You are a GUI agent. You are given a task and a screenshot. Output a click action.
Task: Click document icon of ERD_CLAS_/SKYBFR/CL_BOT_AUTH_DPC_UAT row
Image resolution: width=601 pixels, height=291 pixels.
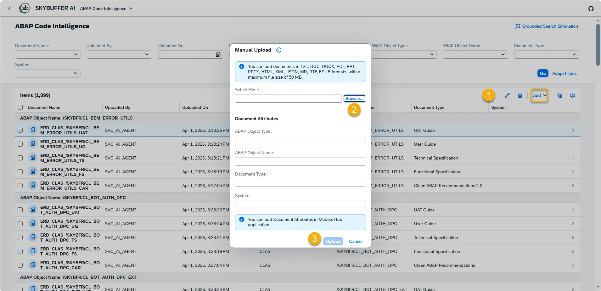[33, 210]
